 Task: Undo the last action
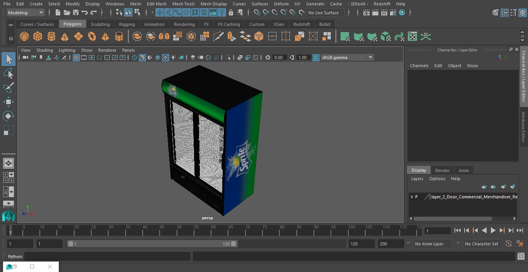(85, 13)
